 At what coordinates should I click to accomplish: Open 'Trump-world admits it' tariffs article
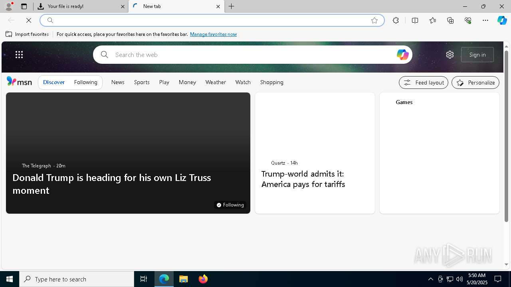tap(303, 179)
